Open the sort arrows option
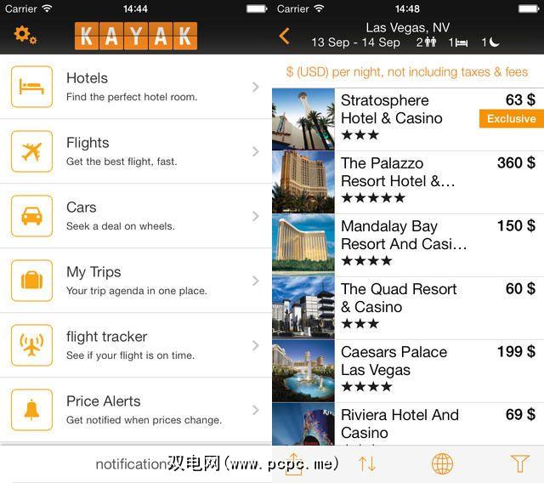 [x=367, y=463]
